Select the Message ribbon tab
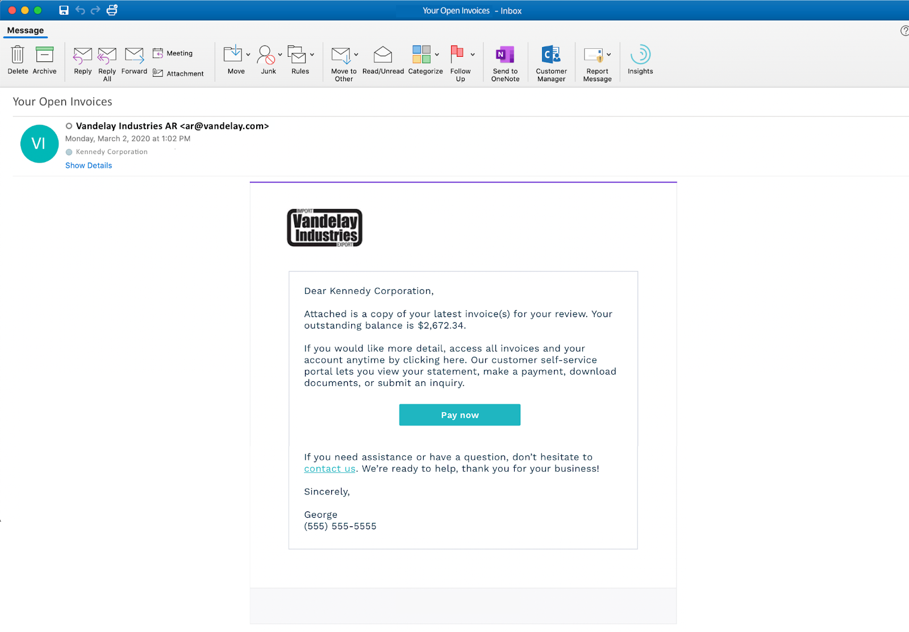 tap(26, 31)
